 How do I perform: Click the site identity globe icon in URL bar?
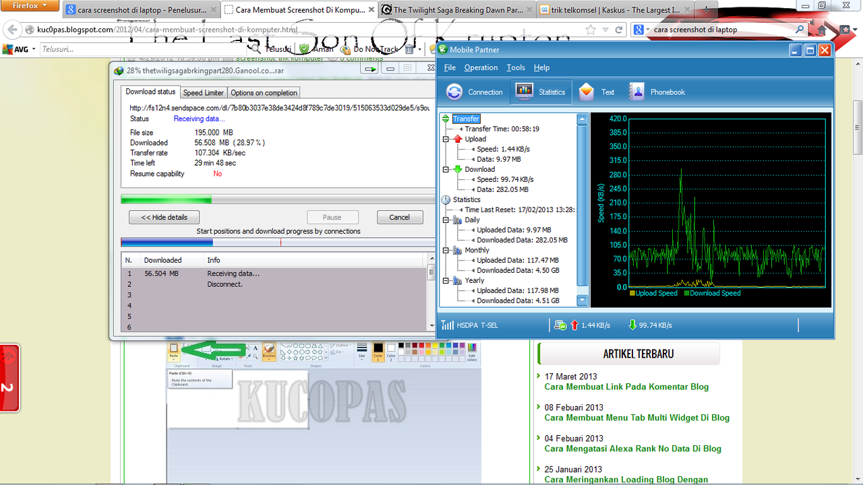point(30,30)
